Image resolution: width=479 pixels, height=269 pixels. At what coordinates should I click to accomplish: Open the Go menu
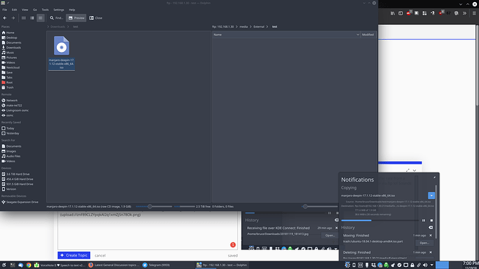click(35, 10)
